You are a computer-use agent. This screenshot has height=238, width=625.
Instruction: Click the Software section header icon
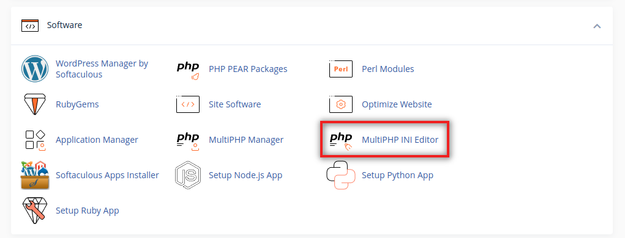pos(30,26)
